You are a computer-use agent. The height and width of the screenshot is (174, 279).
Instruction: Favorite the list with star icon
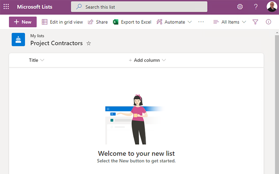point(88,43)
